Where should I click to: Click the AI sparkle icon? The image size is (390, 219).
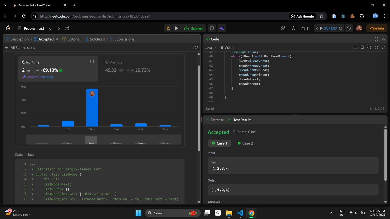pos(221,28)
